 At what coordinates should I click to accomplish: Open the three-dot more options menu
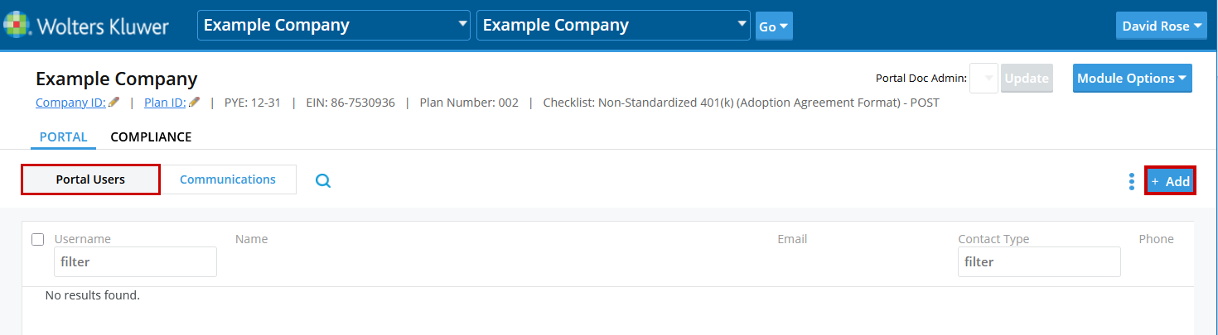pyautogui.click(x=1132, y=181)
